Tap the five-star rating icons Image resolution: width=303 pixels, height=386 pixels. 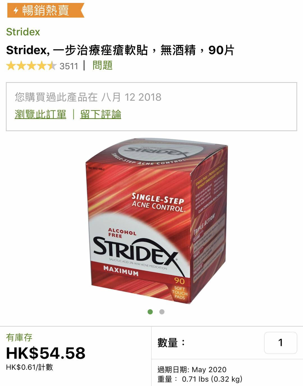coord(31,66)
